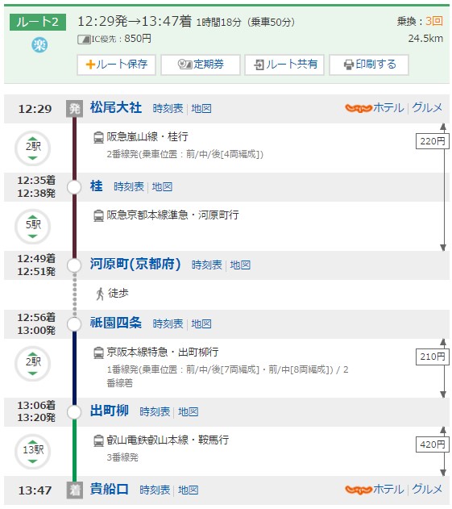Open 祇園四条 station link
Screen dimensions: 452x509
click(116, 323)
